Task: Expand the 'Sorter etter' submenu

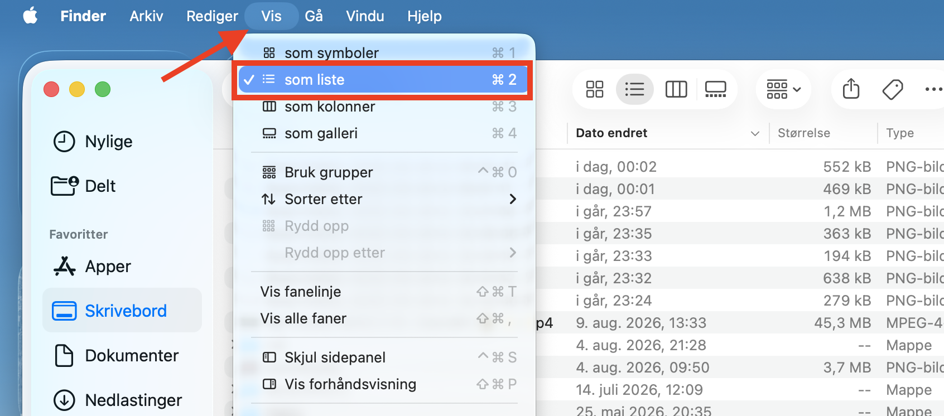Action: (384, 199)
